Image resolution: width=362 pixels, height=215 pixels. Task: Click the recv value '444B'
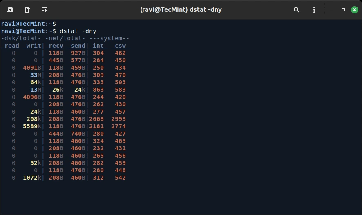click(x=56, y=134)
